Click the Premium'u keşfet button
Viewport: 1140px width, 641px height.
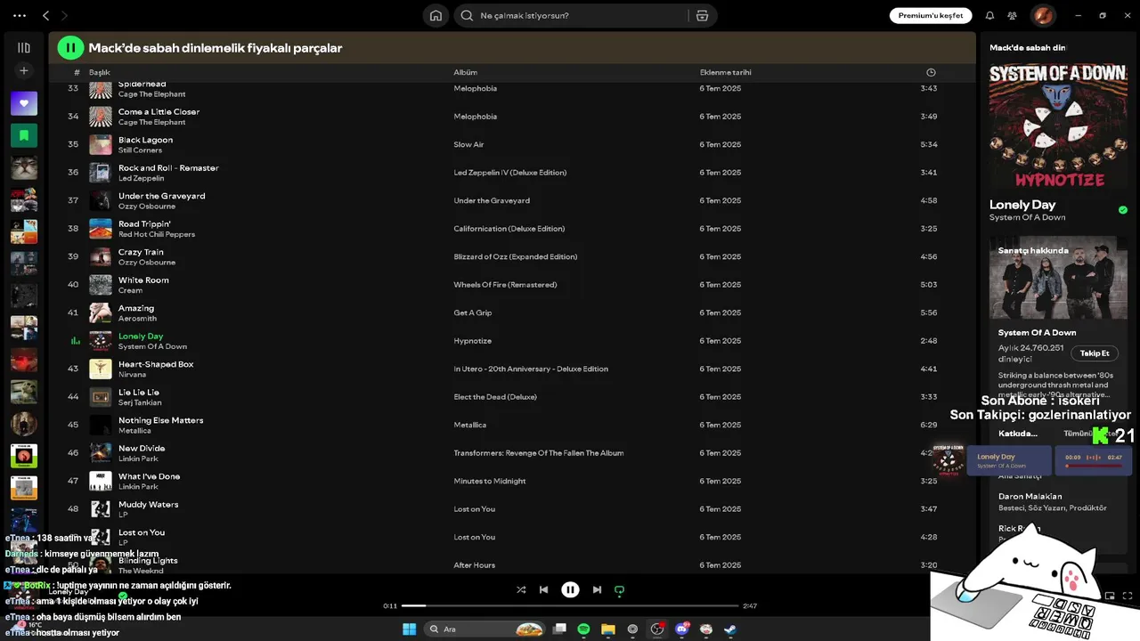pos(931,15)
